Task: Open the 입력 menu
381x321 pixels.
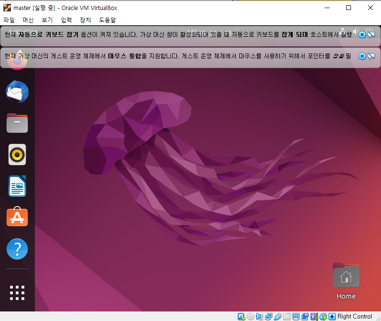Action: (66, 20)
